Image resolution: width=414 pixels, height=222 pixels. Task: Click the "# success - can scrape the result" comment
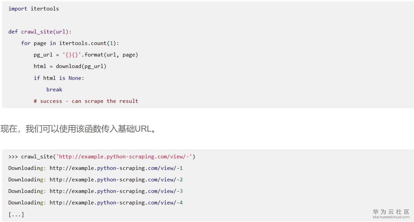click(86, 101)
